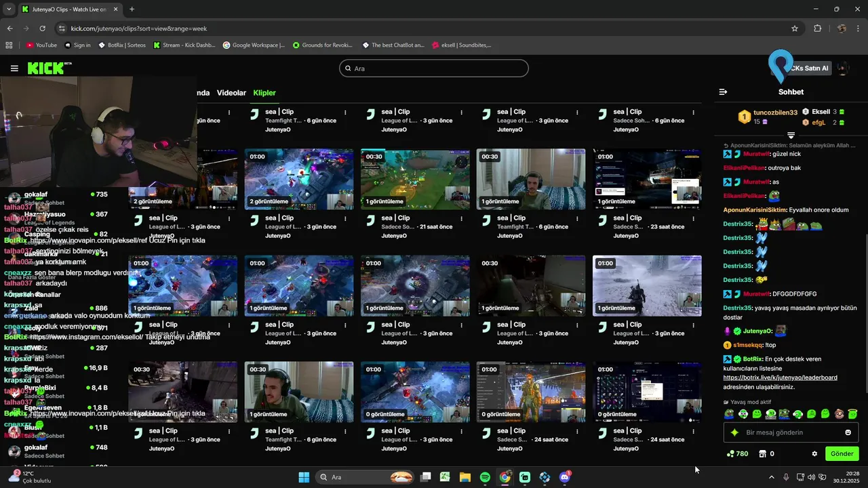Image resolution: width=868 pixels, height=488 pixels.
Task: Click the s1msekqq username in chat
Action: pos(749,345)
